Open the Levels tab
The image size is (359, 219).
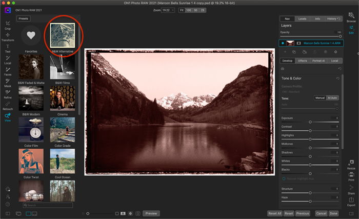(x=302, y=18)
